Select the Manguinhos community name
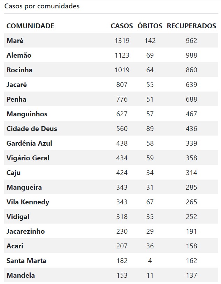Image resolution: width=221 pixels, height=284 pixels. (x=27, y=114)
